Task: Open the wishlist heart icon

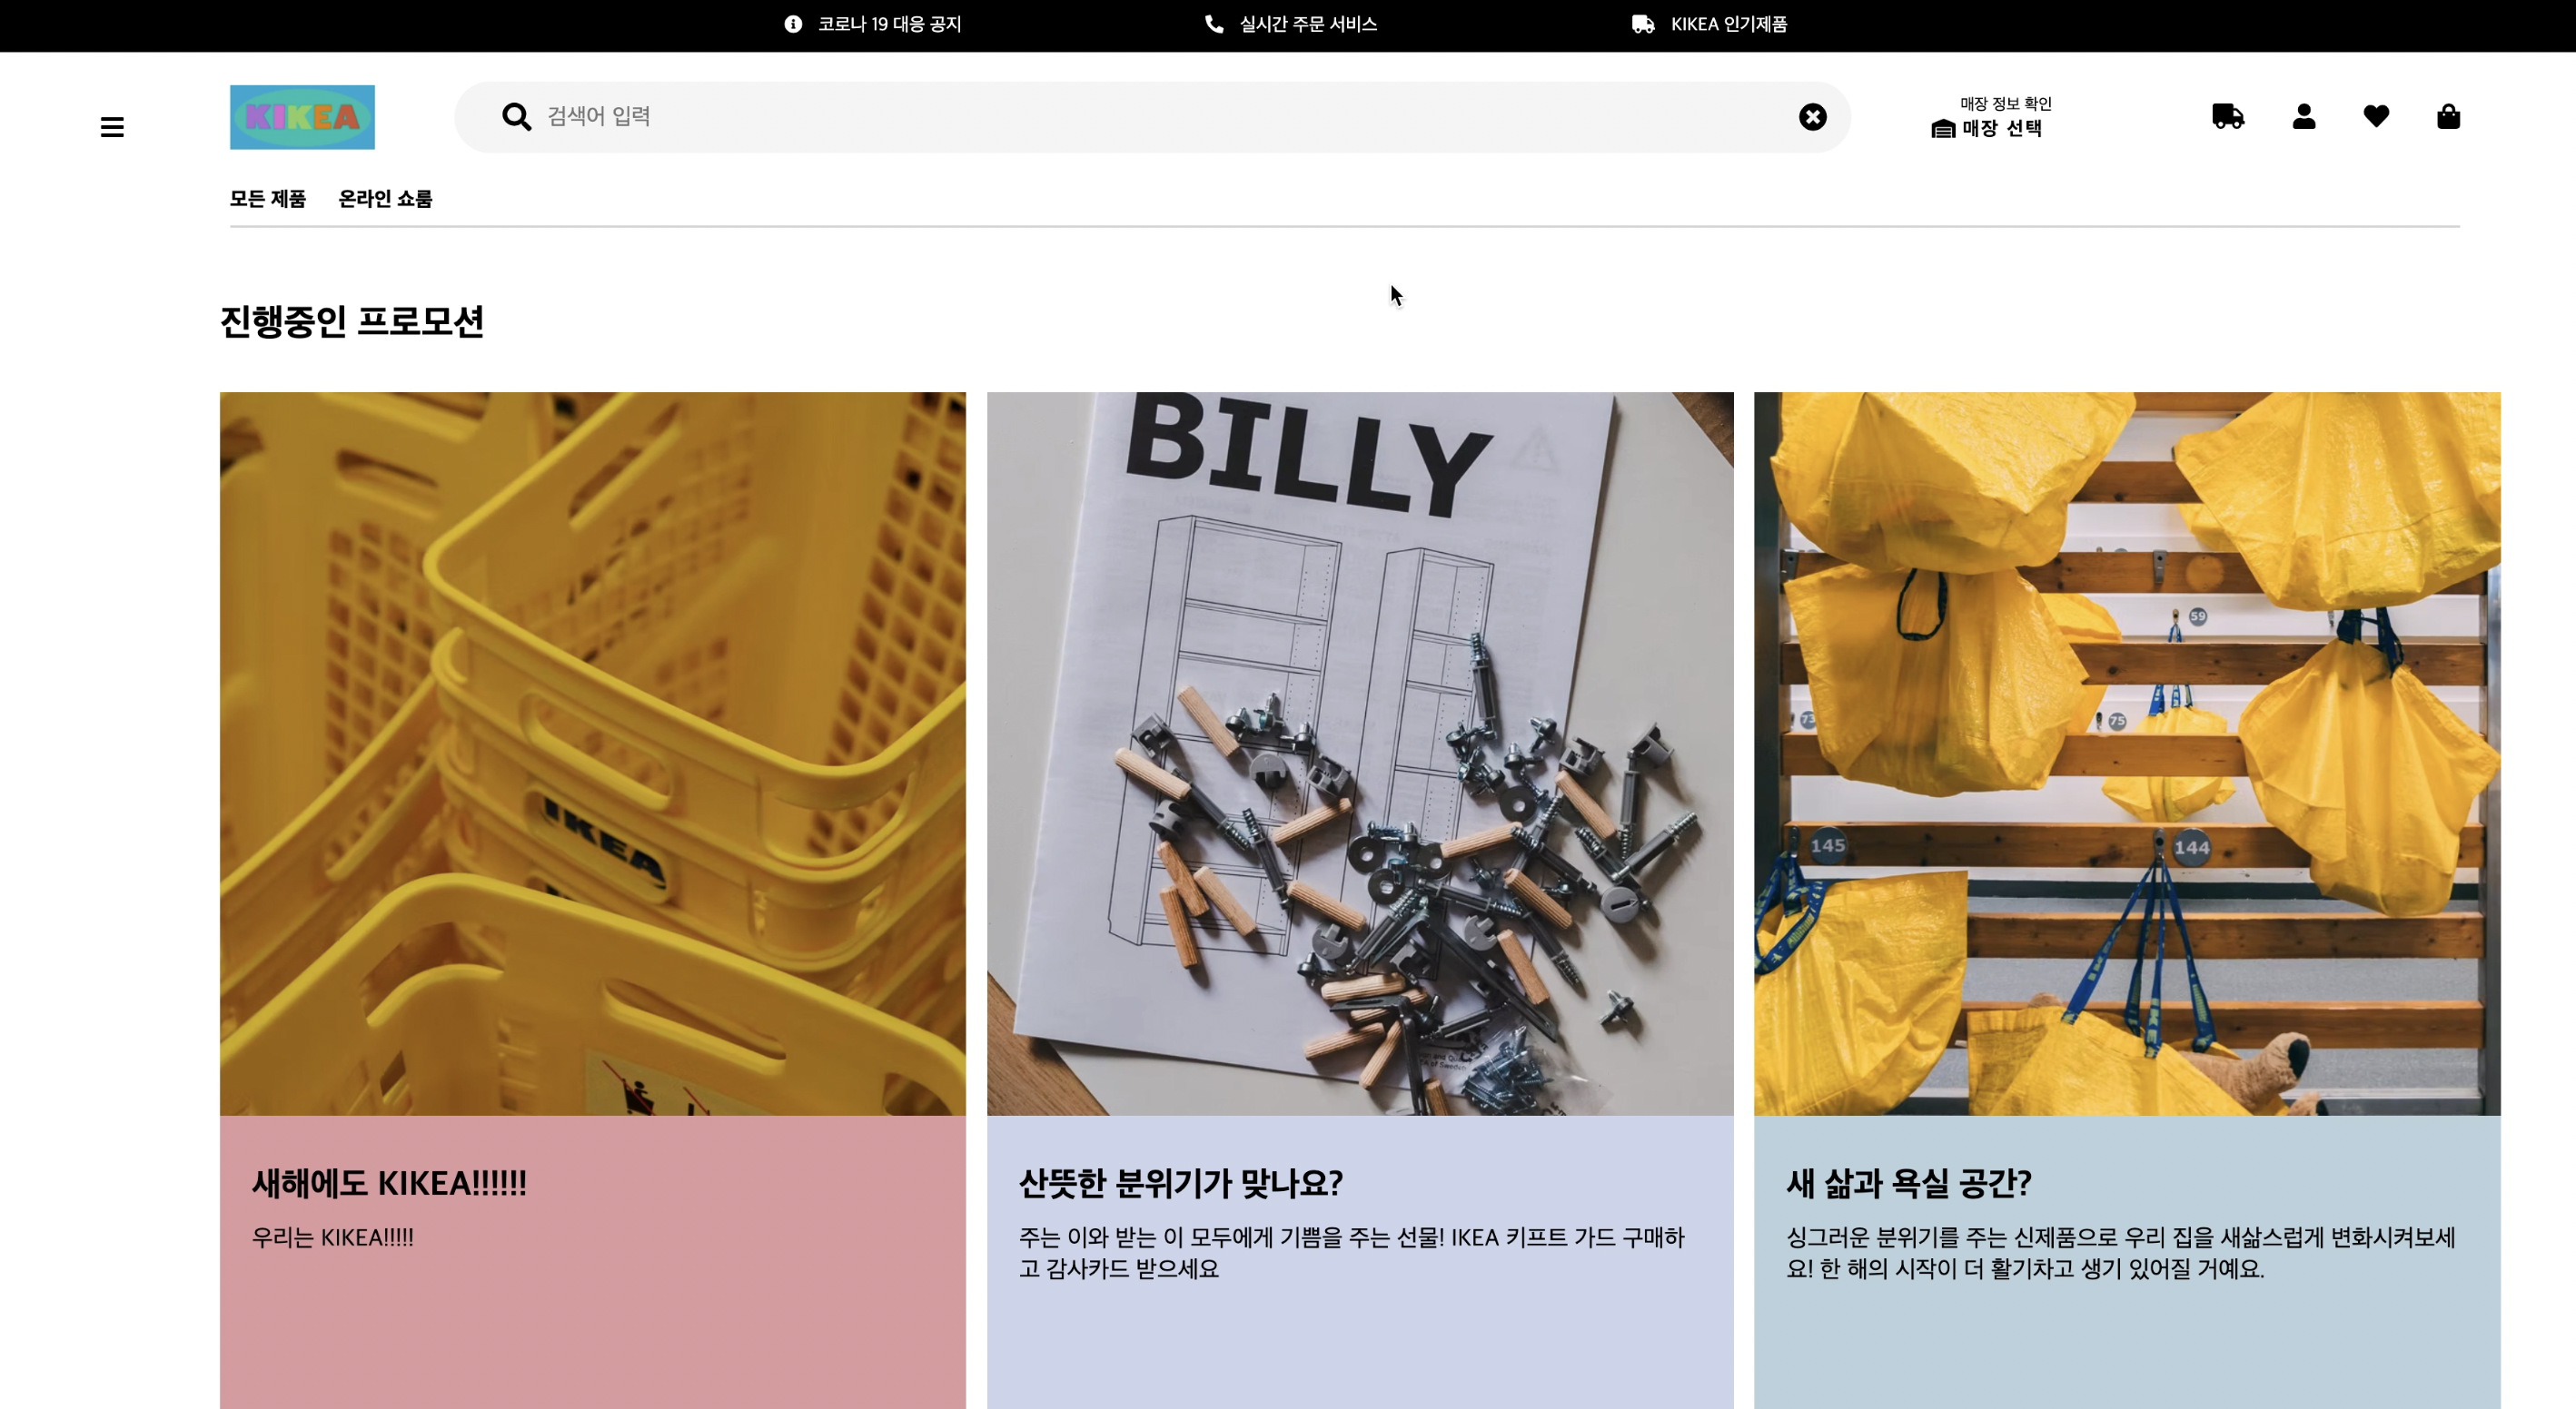Action: click(2376, 117)
